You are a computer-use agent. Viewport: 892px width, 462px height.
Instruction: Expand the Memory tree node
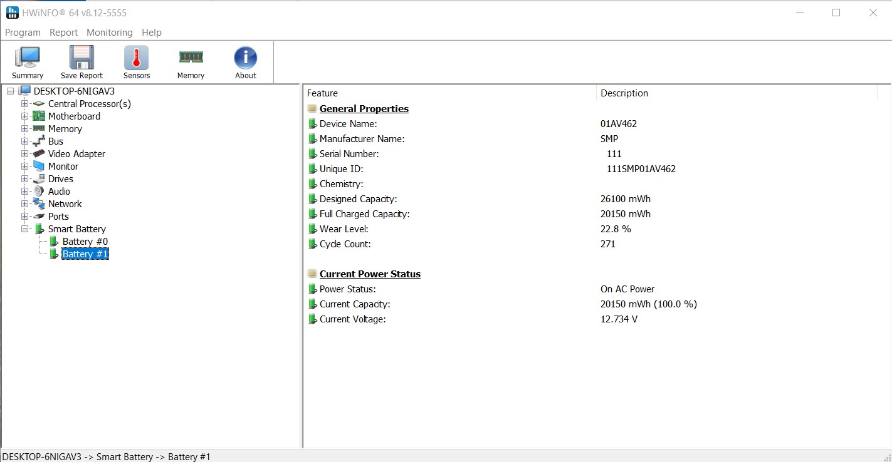(24, 129)
